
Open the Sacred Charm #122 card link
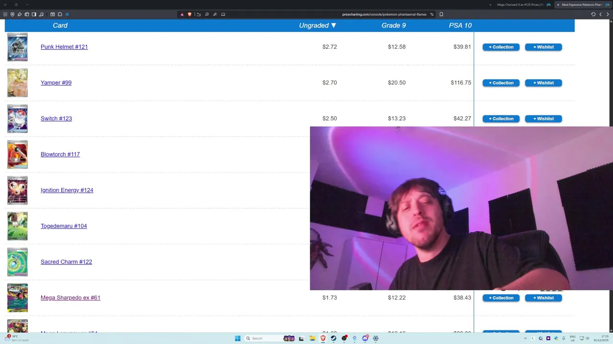(66, 262)
